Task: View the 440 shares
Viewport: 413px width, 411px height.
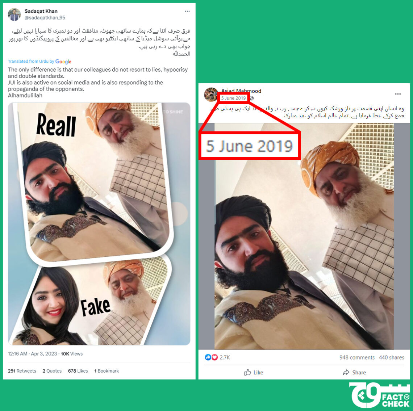Action: [391, 357]
